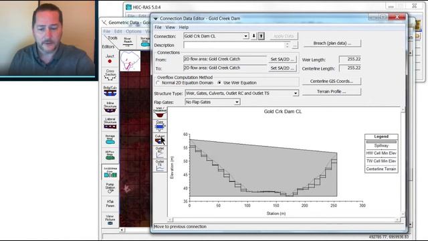
Task: Click the left scroll arrow under map
Action: coord(122,230)
